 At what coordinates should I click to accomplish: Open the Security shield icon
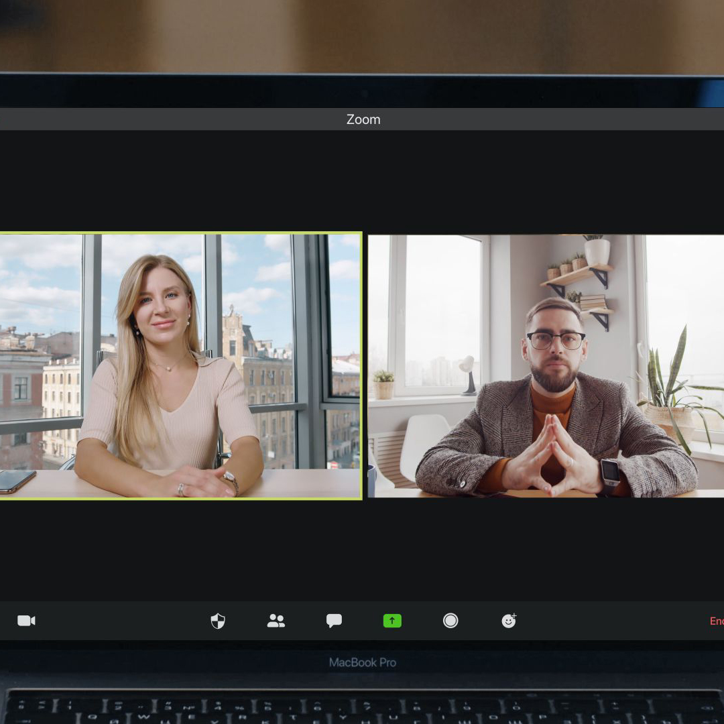tap(218, 621)
